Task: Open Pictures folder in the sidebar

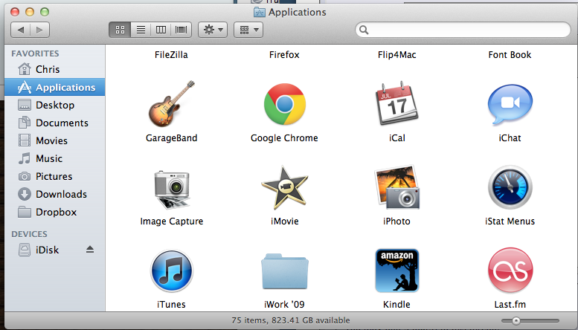Action: coord(54,176)
